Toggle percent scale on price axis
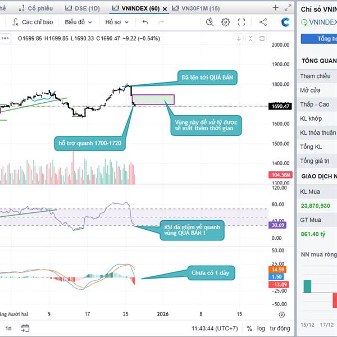The width and height of the screenshot is (337, 337). (x=246, y=328)
